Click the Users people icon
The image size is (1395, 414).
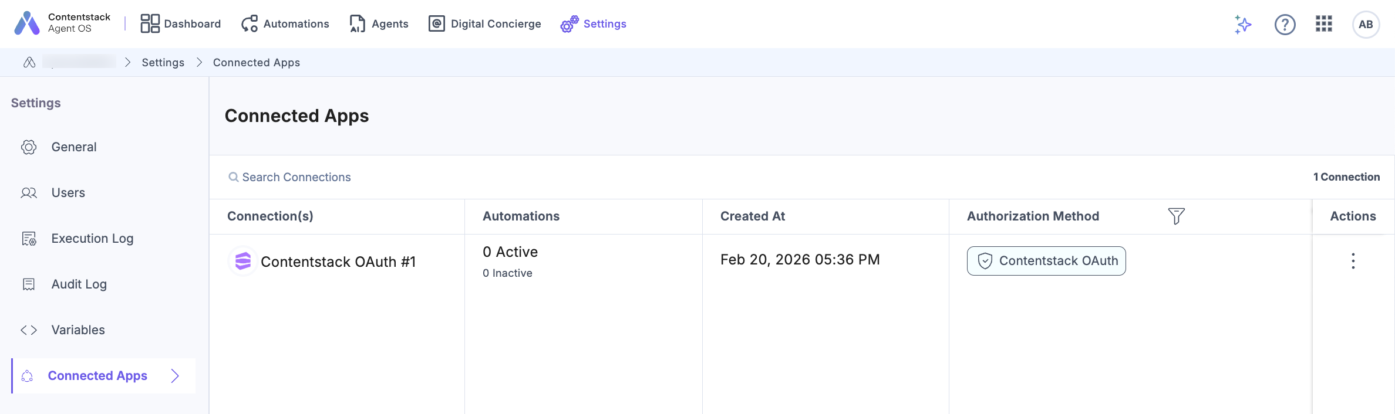point(29,193)
